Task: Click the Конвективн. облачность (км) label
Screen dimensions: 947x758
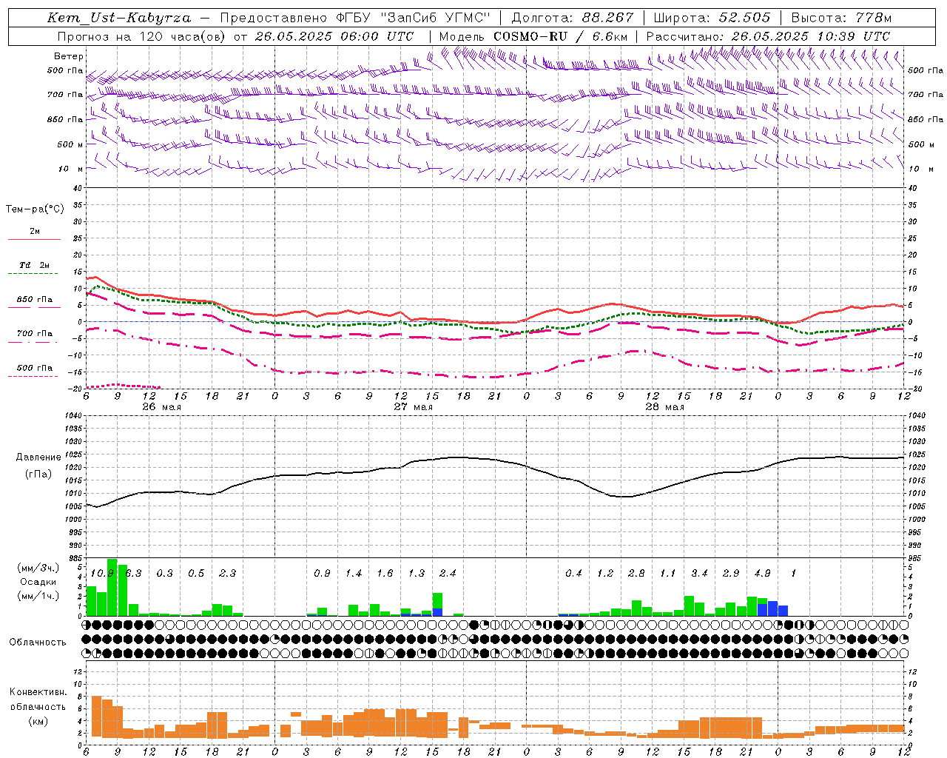Action: point(38,706)
